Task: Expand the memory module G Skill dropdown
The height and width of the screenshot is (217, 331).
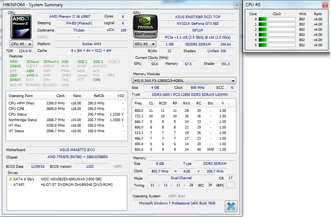Action: (184, 81)
